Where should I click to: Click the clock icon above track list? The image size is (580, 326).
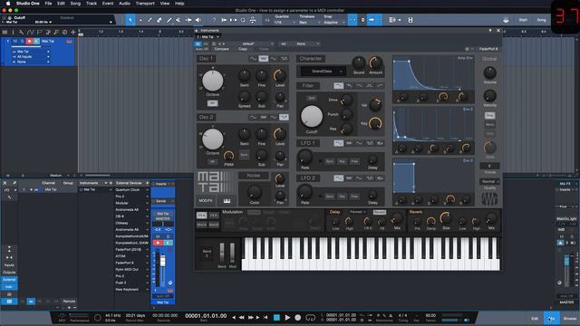[64, 33]
